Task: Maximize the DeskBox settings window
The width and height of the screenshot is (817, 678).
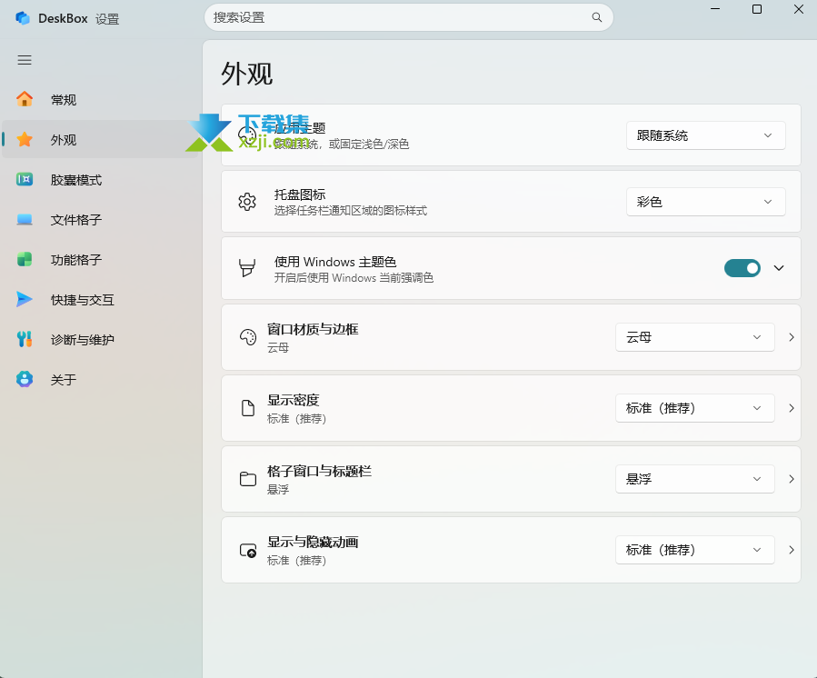Action: (x=757, y=9)
